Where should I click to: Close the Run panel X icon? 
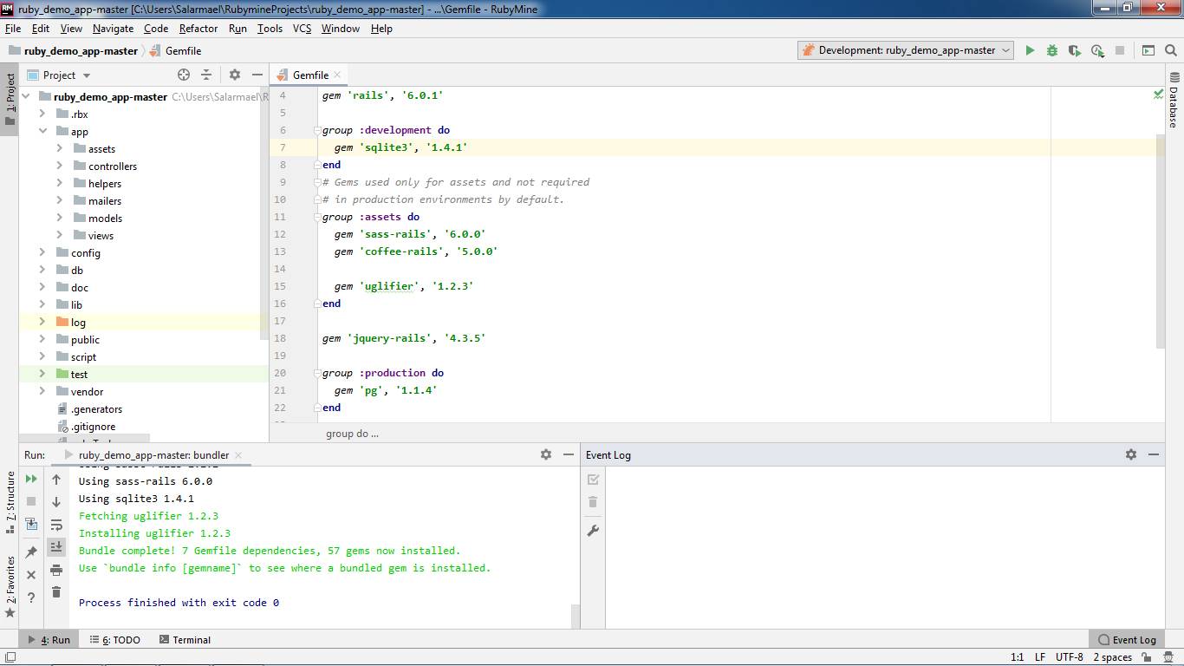[x=31, y=574]
